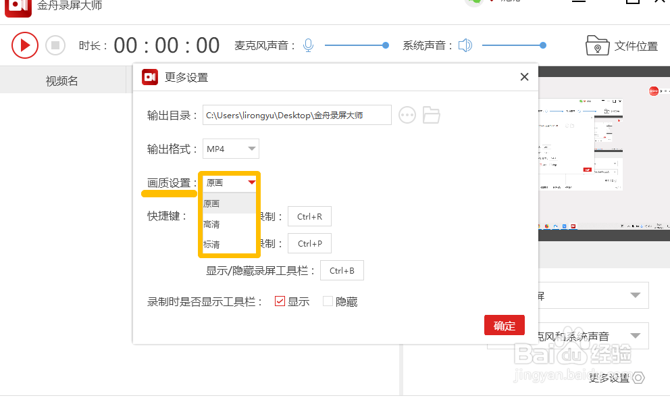The width and height of the screenshot is (670, 398).
Task: Click the 视频名 column header
Action: point(62,81)
